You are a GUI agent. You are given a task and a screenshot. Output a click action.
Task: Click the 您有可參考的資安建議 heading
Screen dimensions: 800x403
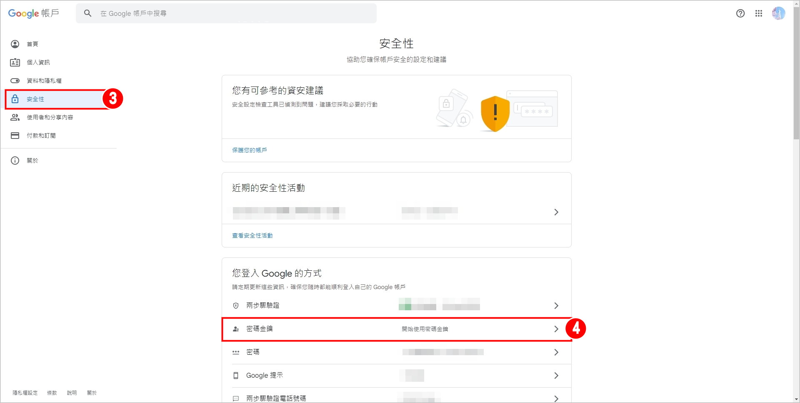click(277, 90)
